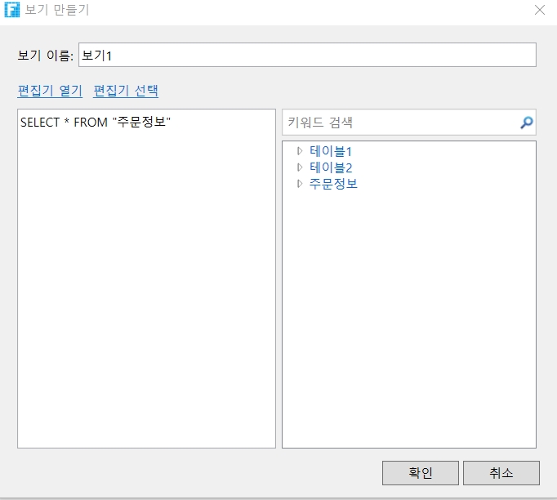Expand the 테이블1 tree node arrow
Image resolution: width=557 pixels, height=500 pixels.
[x=300, y=151]
